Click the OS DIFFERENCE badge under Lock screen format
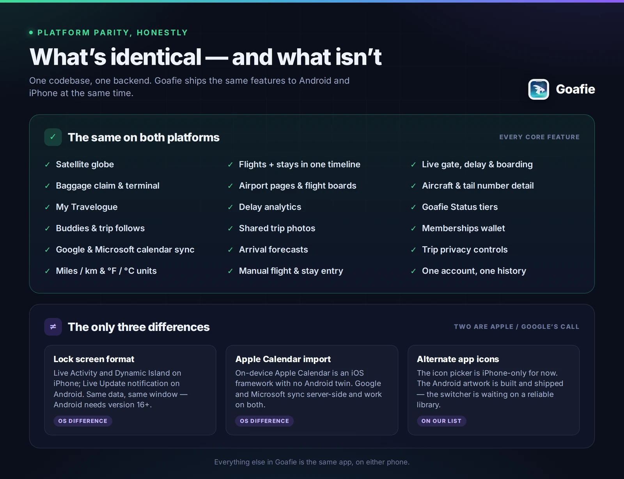This screenshot has width=624, height=479. point(83,421)
